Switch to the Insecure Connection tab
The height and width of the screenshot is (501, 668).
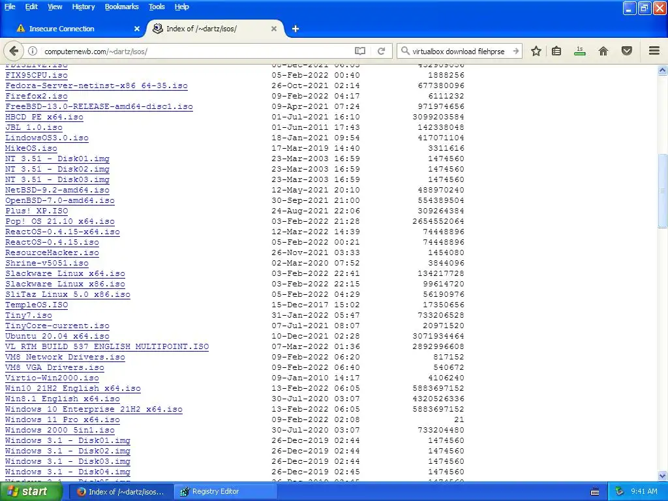(x=76, y=29)
